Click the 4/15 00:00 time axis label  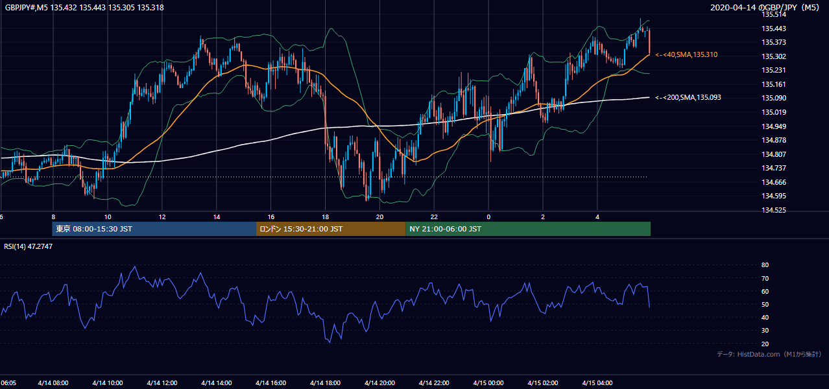click(489, 383)
